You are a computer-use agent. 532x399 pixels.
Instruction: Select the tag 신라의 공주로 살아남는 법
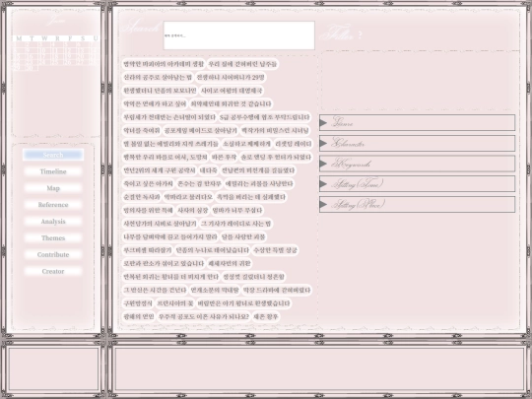coord(158,78)
